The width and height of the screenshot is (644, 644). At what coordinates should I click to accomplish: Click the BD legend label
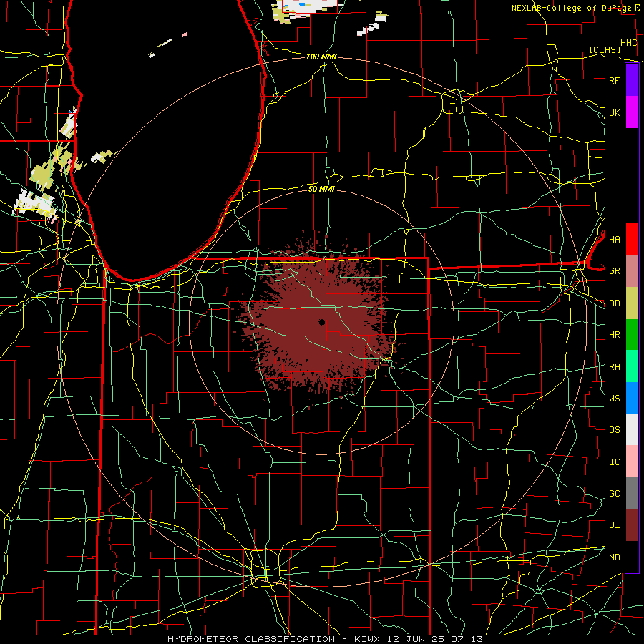(614, 303)
